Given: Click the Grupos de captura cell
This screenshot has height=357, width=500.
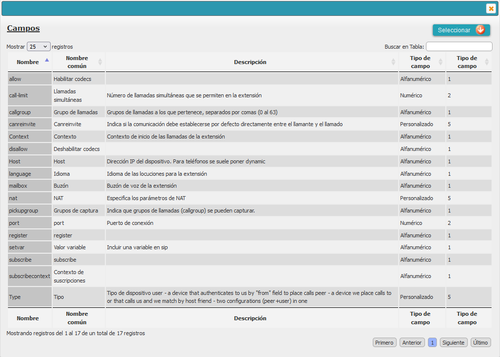Looking at the screenshot, I should pos(79,211).
